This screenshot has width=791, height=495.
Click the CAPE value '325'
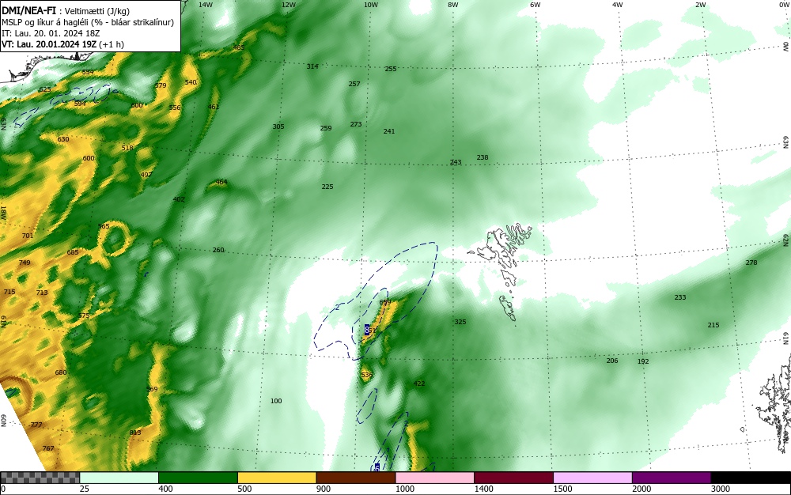tap(460, 322)
